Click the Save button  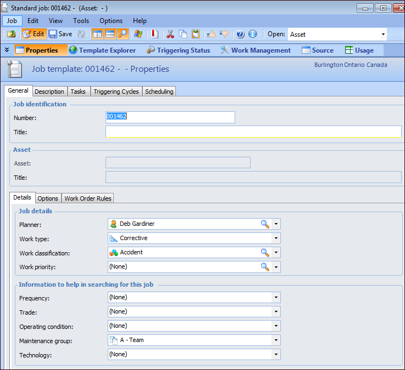pyautogui.click(x=60, y=34)
